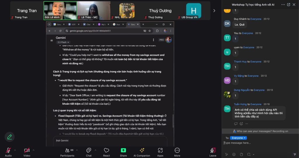Expand options arrow beside Participants

click(x=77, y=150)
